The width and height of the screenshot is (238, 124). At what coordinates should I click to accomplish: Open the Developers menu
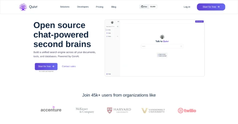pyautogui.click(x=83, y=7)
